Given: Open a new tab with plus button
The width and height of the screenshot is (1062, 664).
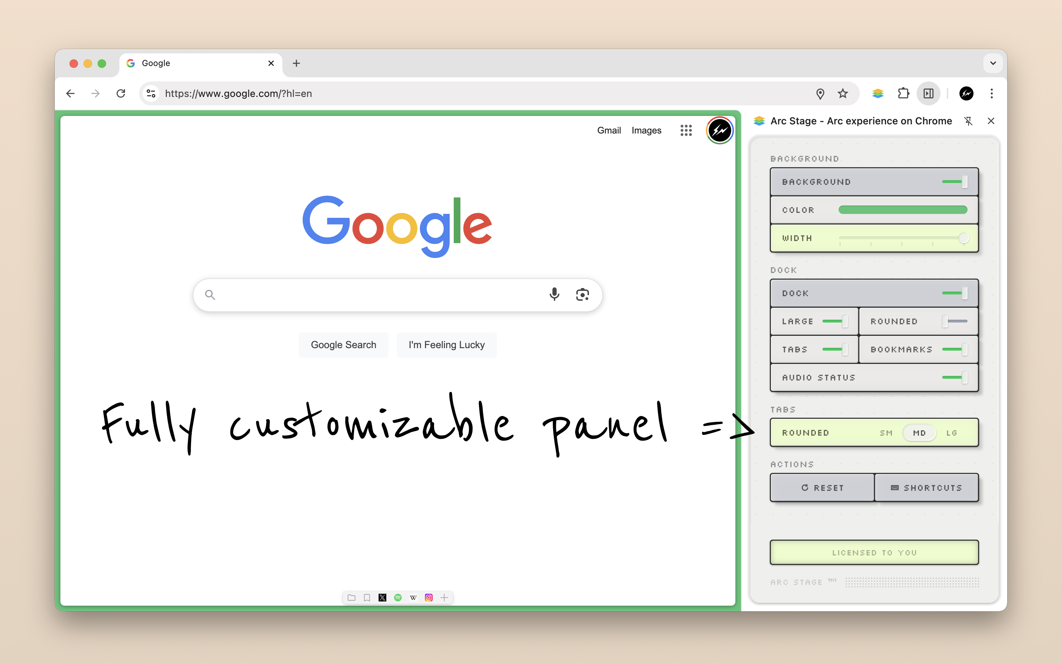Looking at the screenshot, I should (296, 63).
